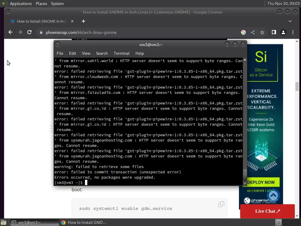The image size is (301, 226).
Task: Open terminal Edit menu
Action: [x=73, y=53]
